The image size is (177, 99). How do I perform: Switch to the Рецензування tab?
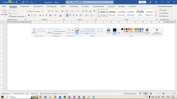coord(98,6)
